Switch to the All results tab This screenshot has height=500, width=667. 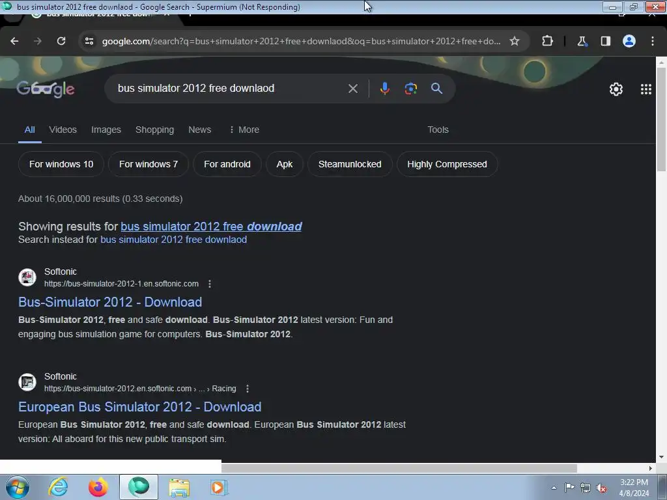click(30, 130)
